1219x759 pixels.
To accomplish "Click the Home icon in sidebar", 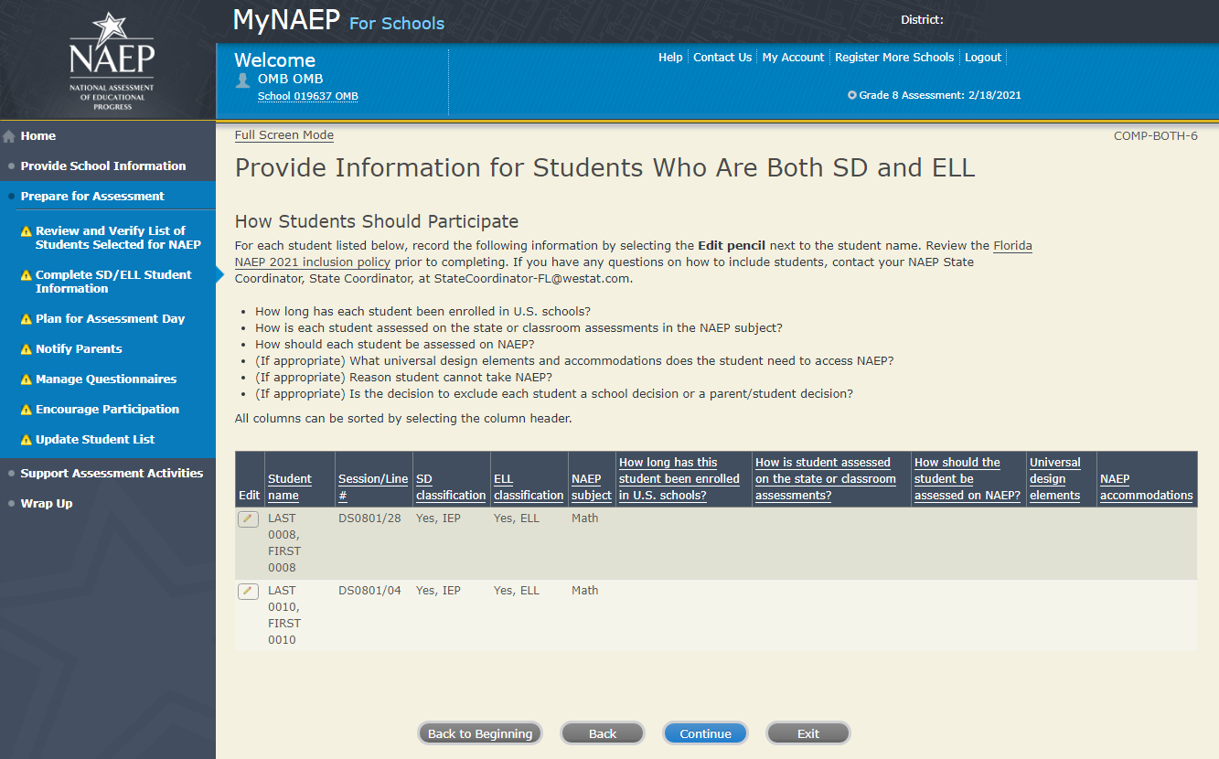I will pyautogui.click(x=9, y=136).
